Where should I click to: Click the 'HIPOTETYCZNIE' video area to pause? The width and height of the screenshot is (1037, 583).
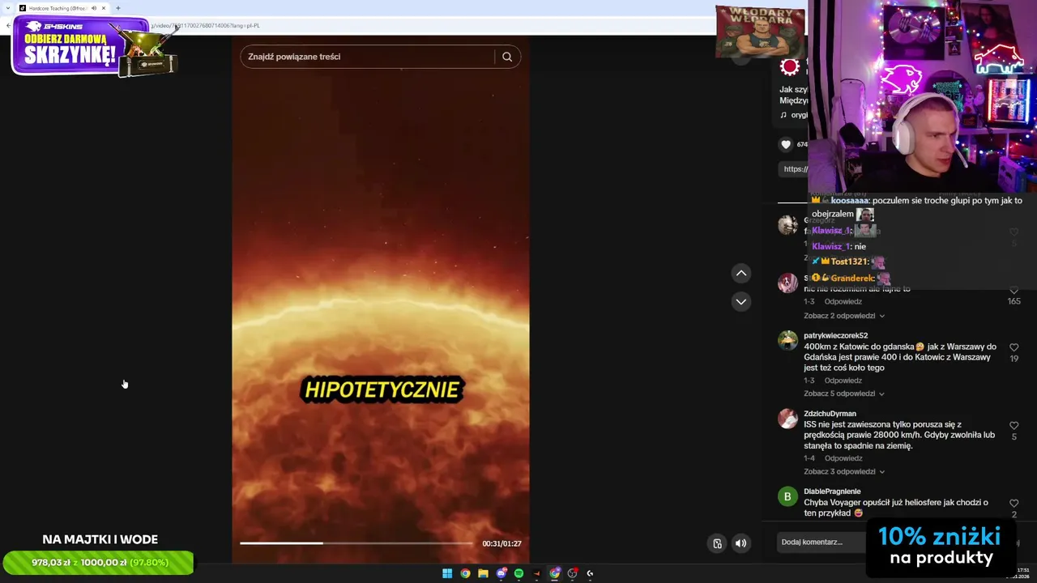[x=382, y=389]
